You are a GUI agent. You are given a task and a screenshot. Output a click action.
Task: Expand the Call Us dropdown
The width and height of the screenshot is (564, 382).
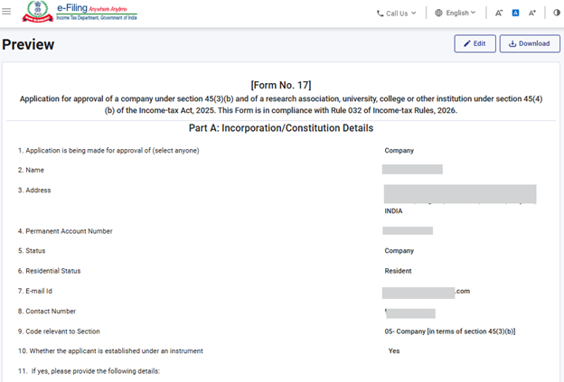397,14
